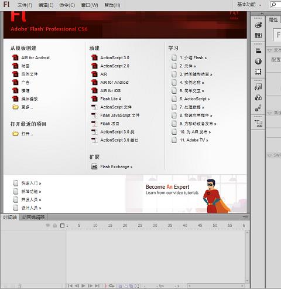Switch to the 时间轴 tab
This screenshot has height=289, width=281.
[10, 217]
